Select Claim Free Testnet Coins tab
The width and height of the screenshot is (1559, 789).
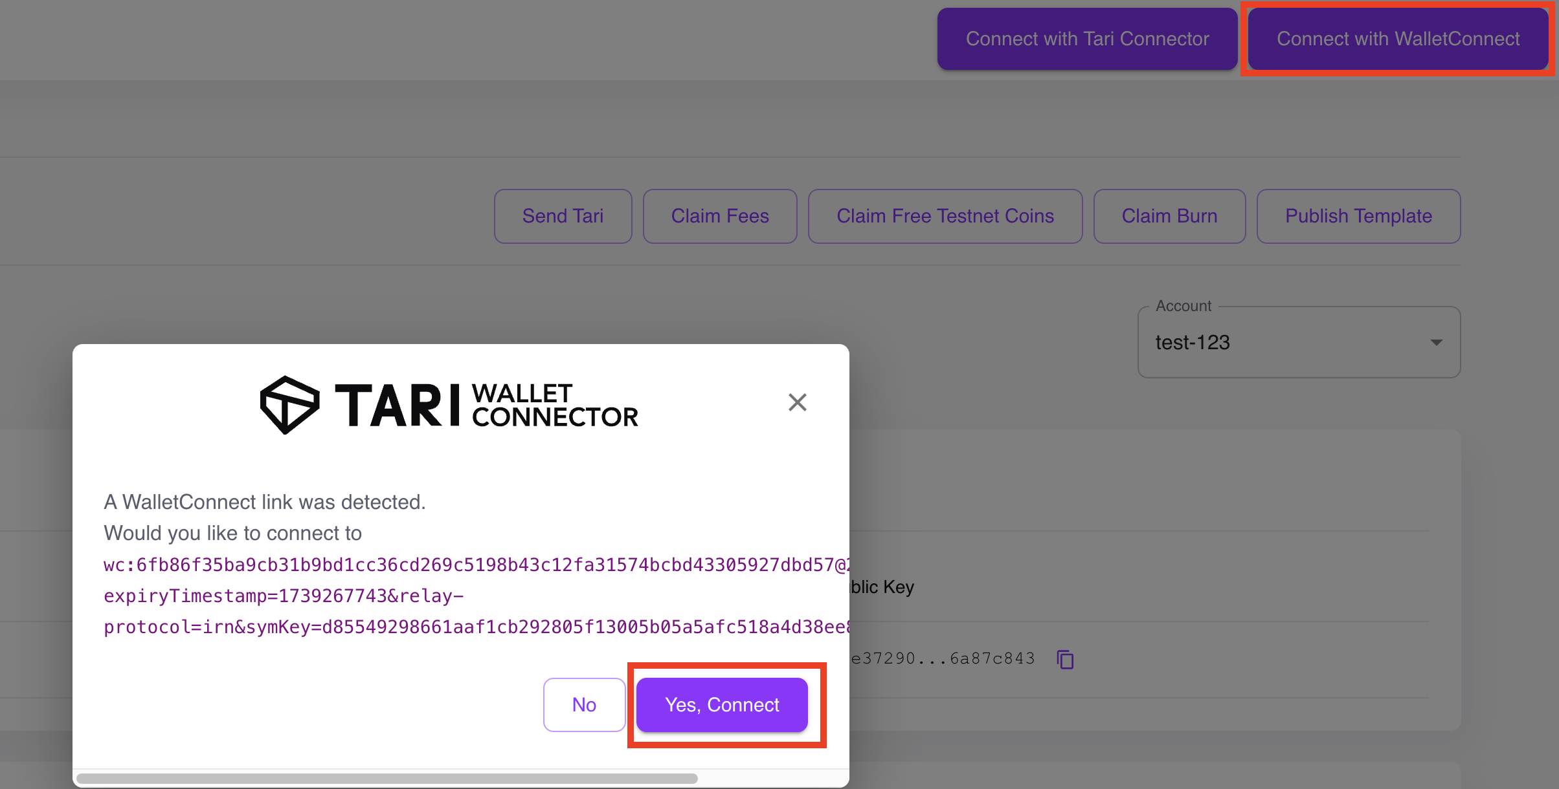tap(946, 215)
